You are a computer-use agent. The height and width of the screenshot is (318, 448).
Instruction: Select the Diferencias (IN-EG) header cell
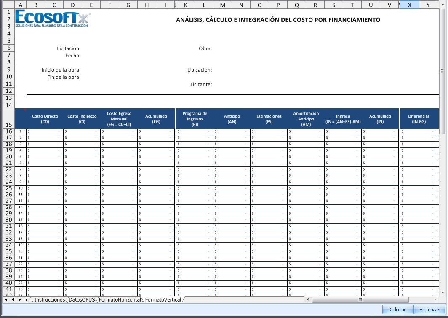pos(419,118)
